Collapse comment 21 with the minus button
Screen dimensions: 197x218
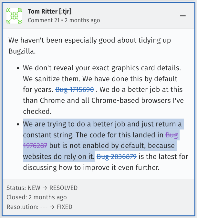click(183, 16)
